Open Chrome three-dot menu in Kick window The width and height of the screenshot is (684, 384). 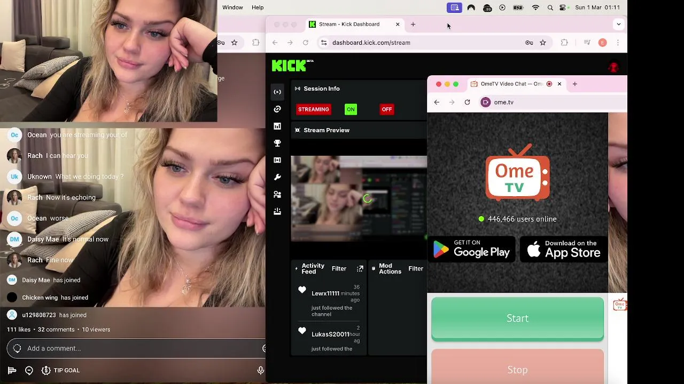(618, 43)
